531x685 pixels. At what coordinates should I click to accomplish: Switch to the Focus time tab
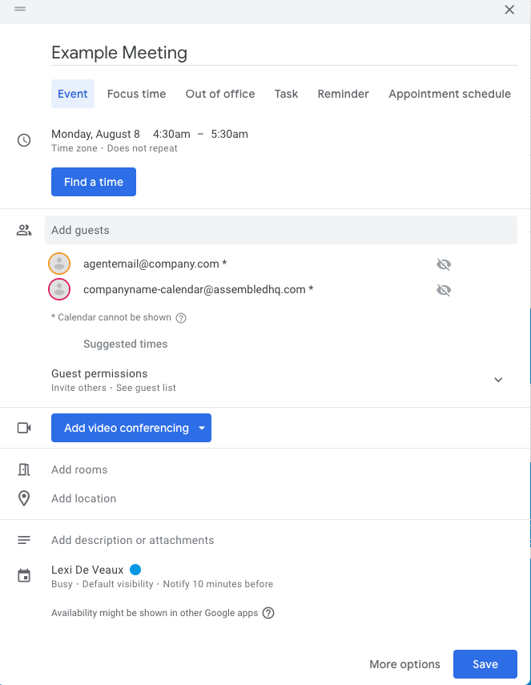(x=136, y=94)
